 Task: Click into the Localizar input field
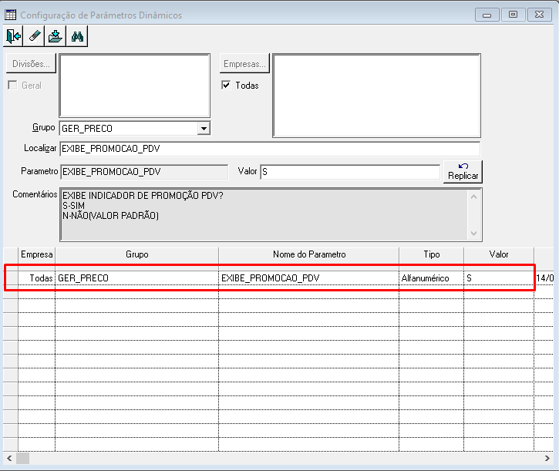point(270,149)
